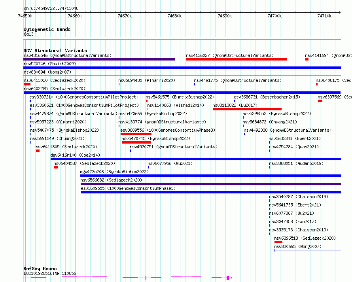Screen dimensions: 352x282
Task: Select nsv3388051 (Audano2019) label
Action: [296, 163]
